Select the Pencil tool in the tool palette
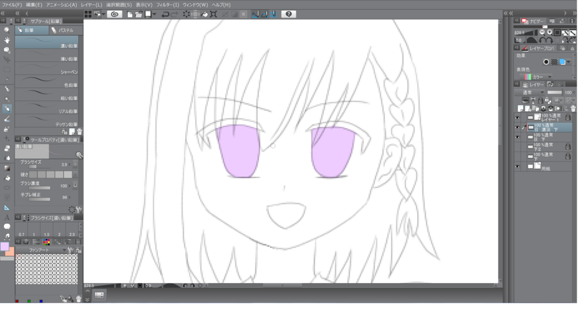The image size is (578, 325). click(x=7, y=109)
